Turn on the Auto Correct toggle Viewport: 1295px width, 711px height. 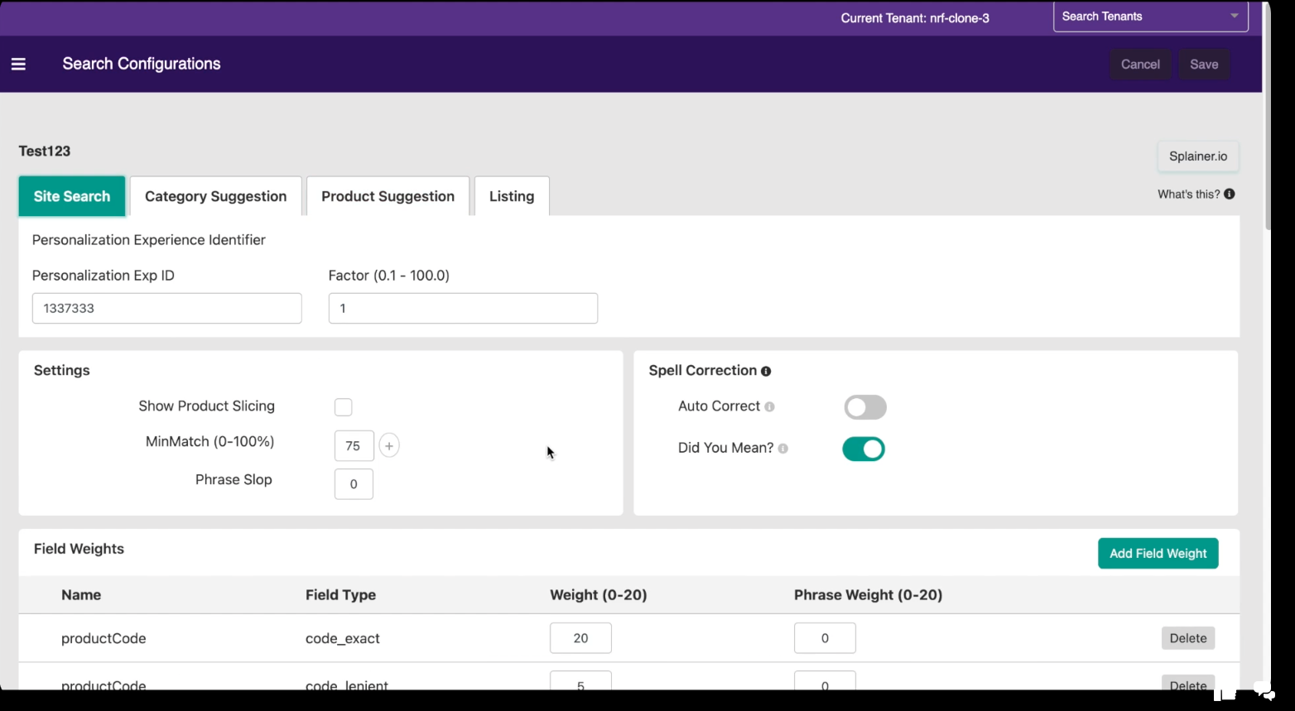864,407
